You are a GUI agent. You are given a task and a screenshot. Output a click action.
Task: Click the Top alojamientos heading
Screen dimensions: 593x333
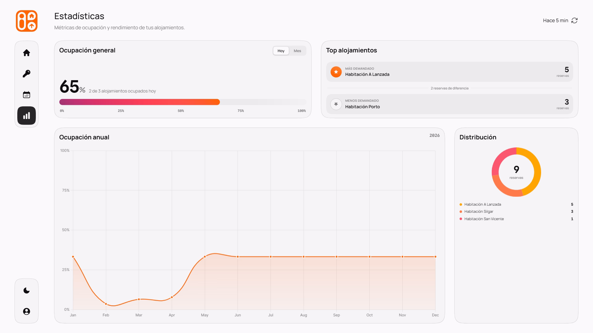(351, 50)
